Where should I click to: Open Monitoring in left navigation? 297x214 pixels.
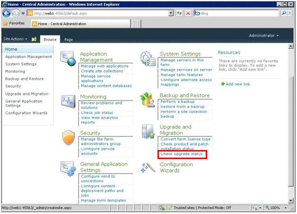(x=15, y=71)
